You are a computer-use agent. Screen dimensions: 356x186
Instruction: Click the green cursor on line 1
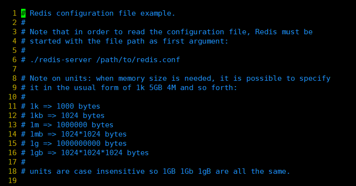[24, 13]
